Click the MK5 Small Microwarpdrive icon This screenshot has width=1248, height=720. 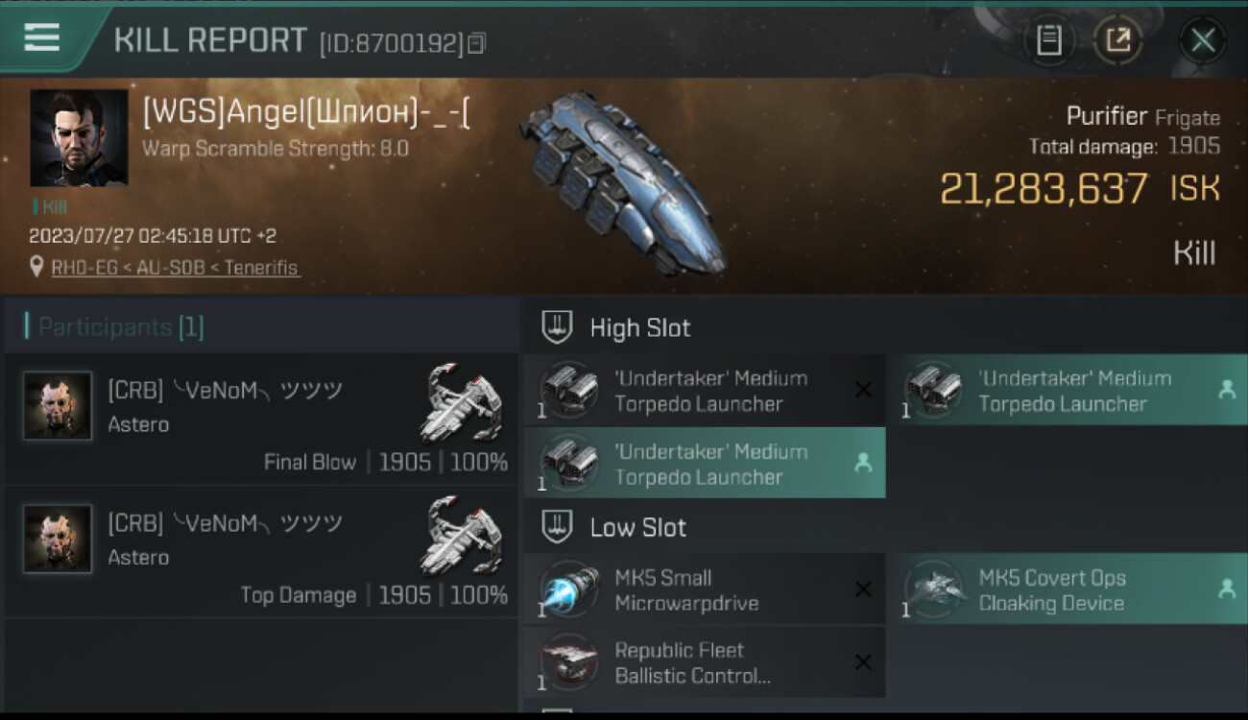pyautogui.click(x=568, y=590)
